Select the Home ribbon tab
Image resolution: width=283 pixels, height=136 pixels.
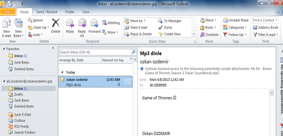point(24,12)
